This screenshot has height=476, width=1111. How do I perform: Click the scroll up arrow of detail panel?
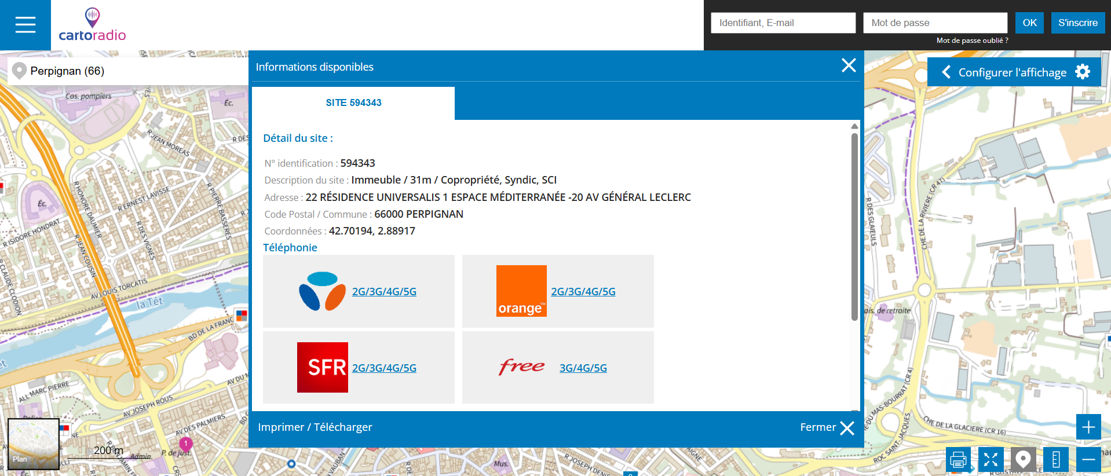(854, 126)
